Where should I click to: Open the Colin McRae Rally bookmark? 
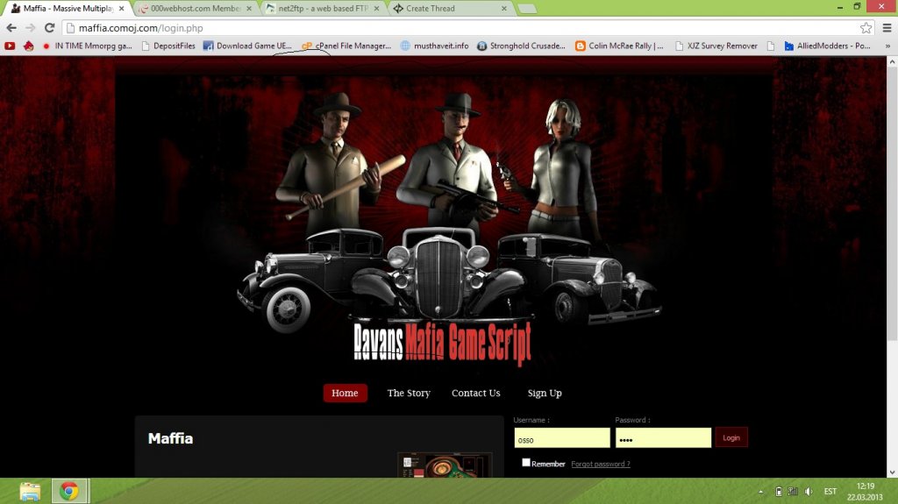tap(620, 46)
